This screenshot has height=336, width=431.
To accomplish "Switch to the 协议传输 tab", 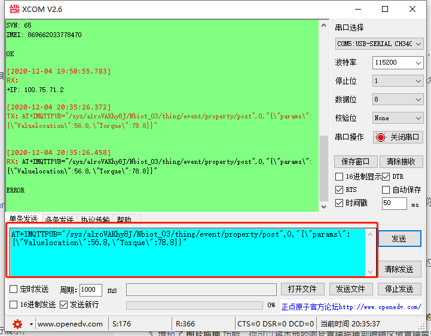I will point(95,219).
